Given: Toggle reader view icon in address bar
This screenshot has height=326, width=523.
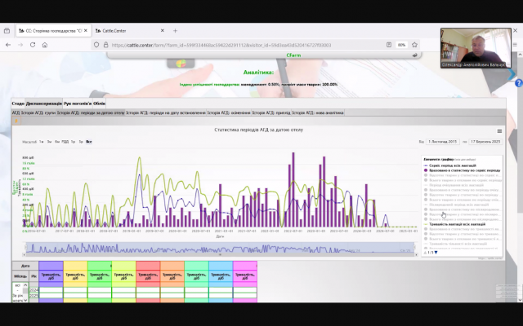Looking at the screenshot, I should 389,45.
